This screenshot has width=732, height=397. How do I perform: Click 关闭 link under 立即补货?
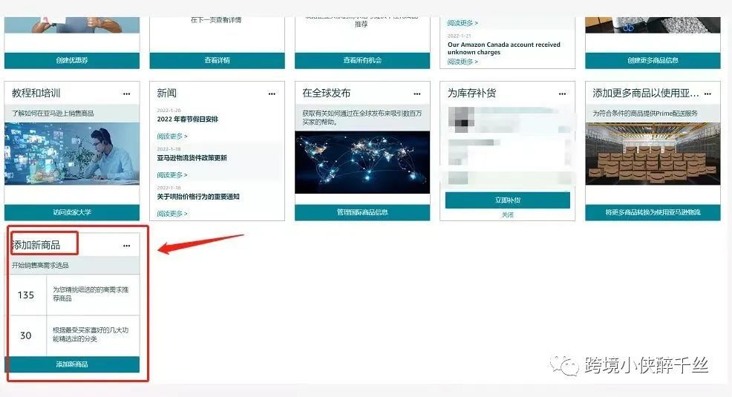(x=508, y=215)
